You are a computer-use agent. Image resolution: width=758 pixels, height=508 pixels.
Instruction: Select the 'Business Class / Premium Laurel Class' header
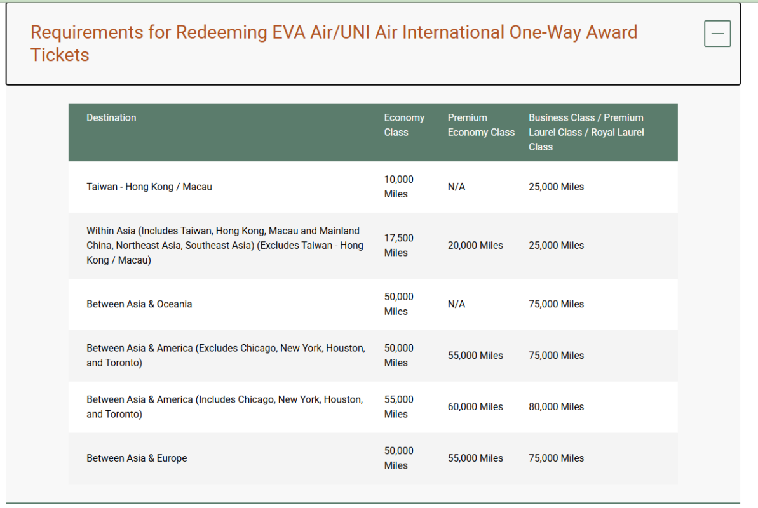586,132
